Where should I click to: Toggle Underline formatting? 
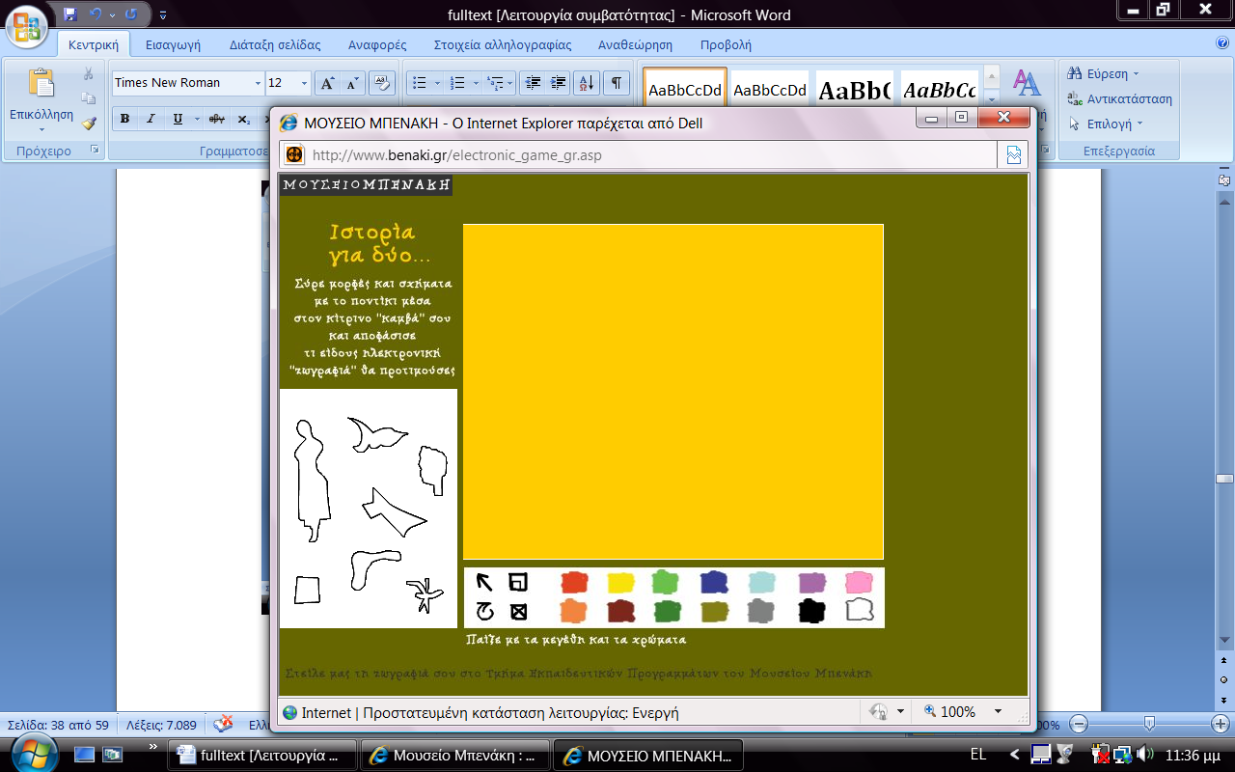177,120
